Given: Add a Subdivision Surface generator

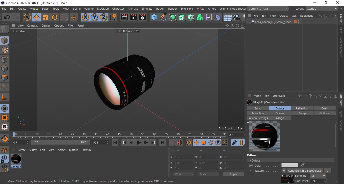Looking at the screenshot, I should [173, 17].
